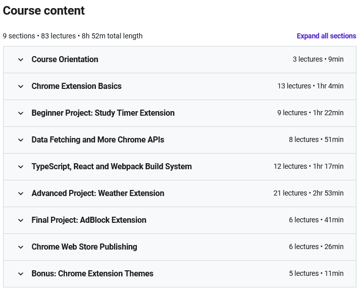This screenshot has width=360, height=291.
Task: Expand Bonus Chrome Extension Themes chevron
Action: tap(21, 274)
